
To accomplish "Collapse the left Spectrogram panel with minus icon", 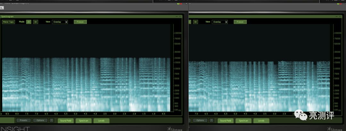I will click(176, 17).
